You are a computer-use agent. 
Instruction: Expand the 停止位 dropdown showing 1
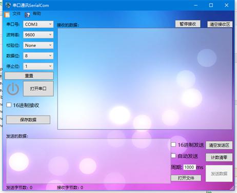38,66
